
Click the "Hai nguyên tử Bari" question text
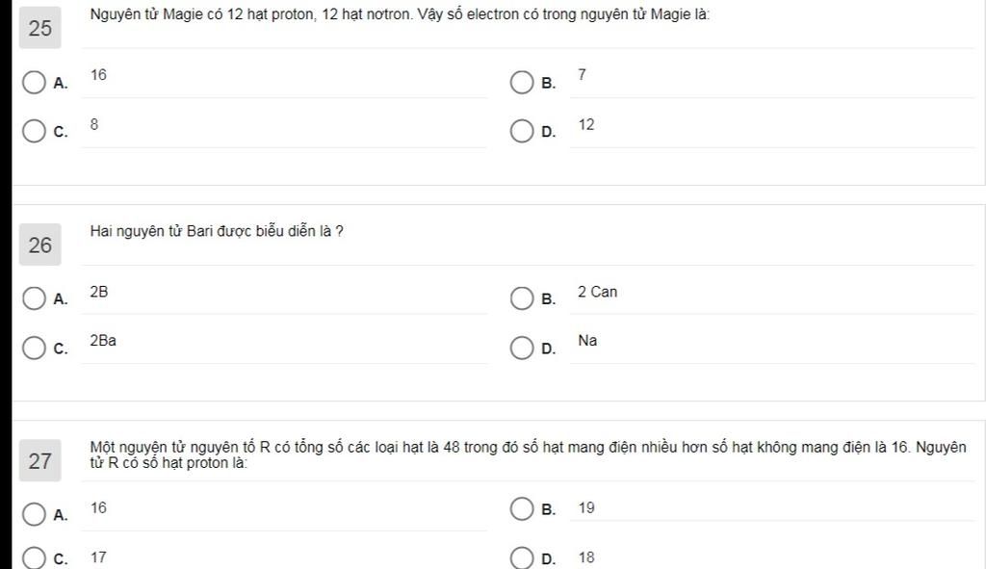coord(217,231)
